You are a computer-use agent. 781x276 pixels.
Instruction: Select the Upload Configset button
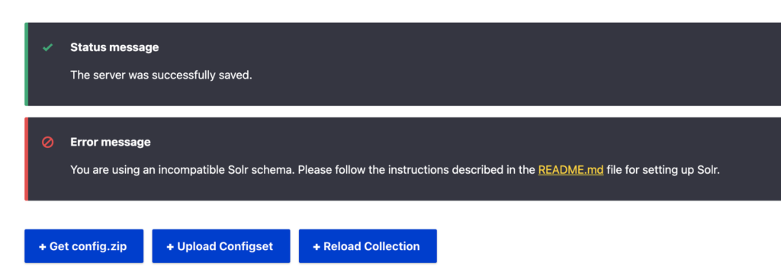(220, 246)
